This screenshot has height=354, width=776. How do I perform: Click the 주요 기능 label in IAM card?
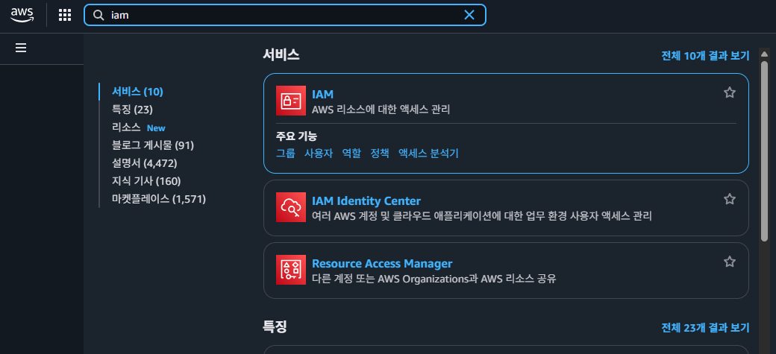click(296, 136)
